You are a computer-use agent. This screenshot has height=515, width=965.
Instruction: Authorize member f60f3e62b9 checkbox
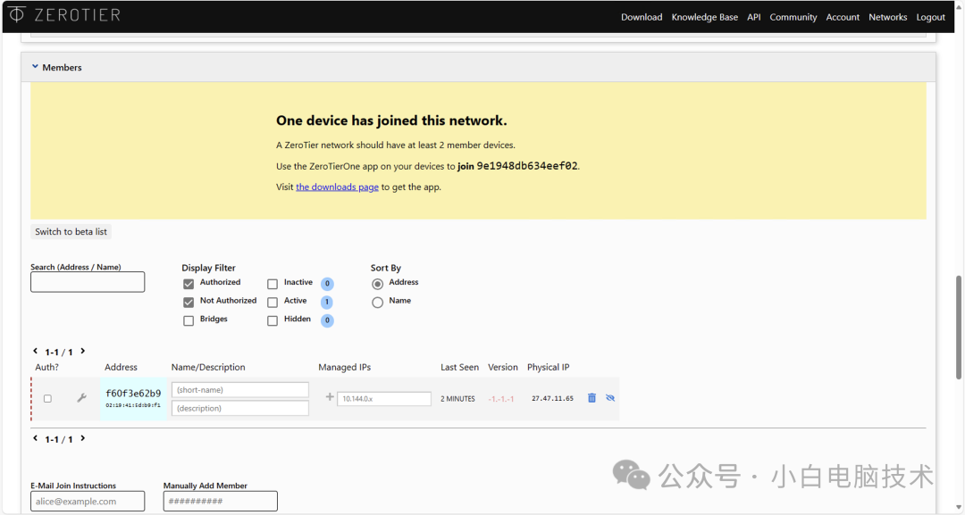(47, 399)
